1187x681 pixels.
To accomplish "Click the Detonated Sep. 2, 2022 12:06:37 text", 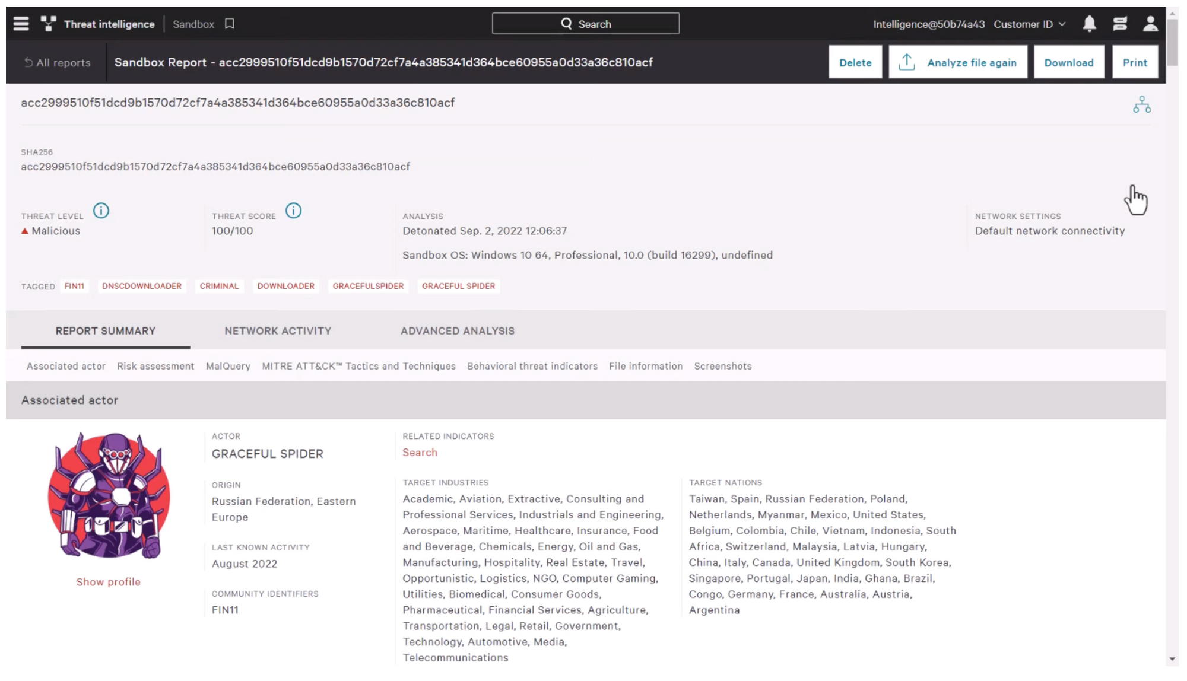I will coord(484,231).
